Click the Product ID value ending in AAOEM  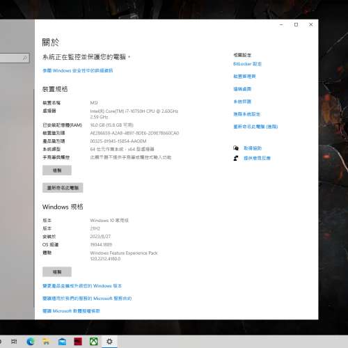[x=118, y=141]
